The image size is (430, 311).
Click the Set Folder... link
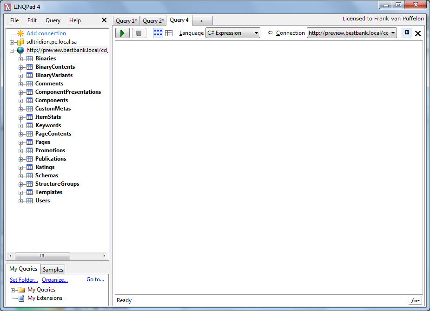coord(24,279)
